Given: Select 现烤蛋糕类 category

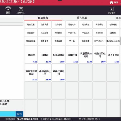Looking at the screenshot, I should 31,41.
